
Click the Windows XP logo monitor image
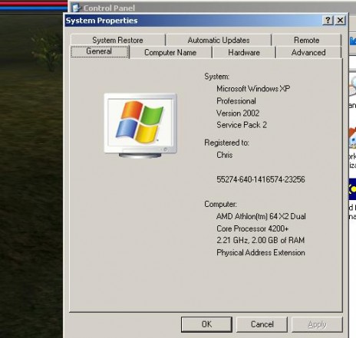coord(140,125)
